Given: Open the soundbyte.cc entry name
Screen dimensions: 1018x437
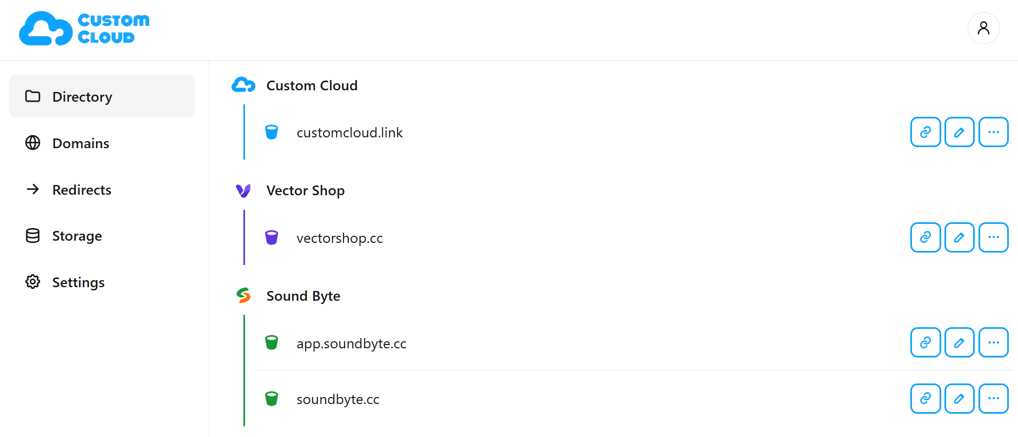Looking at the screenshot, I should (x=338, y=400).
